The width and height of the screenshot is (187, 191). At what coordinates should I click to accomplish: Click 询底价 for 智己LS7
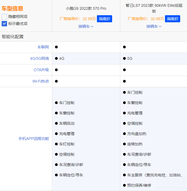click(x=173, y=19)
